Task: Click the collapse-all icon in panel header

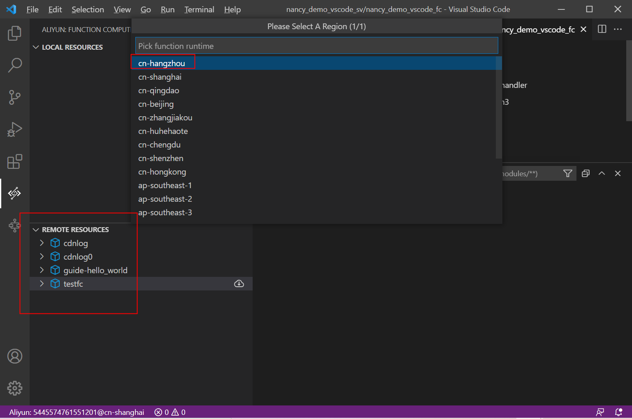Action: (x=586, y=173)
